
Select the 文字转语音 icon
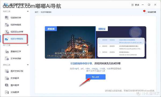(7, 58)
